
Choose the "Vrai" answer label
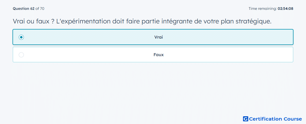pos(158,37)
